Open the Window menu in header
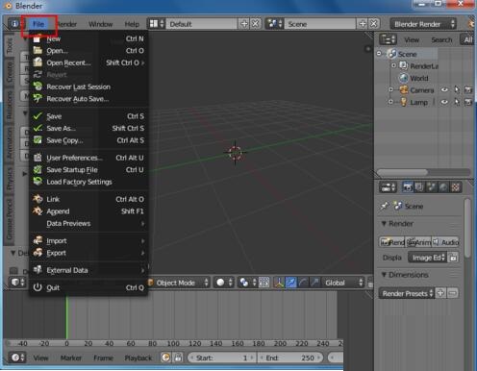The image size is (477, 371). [x=100, y=24]
